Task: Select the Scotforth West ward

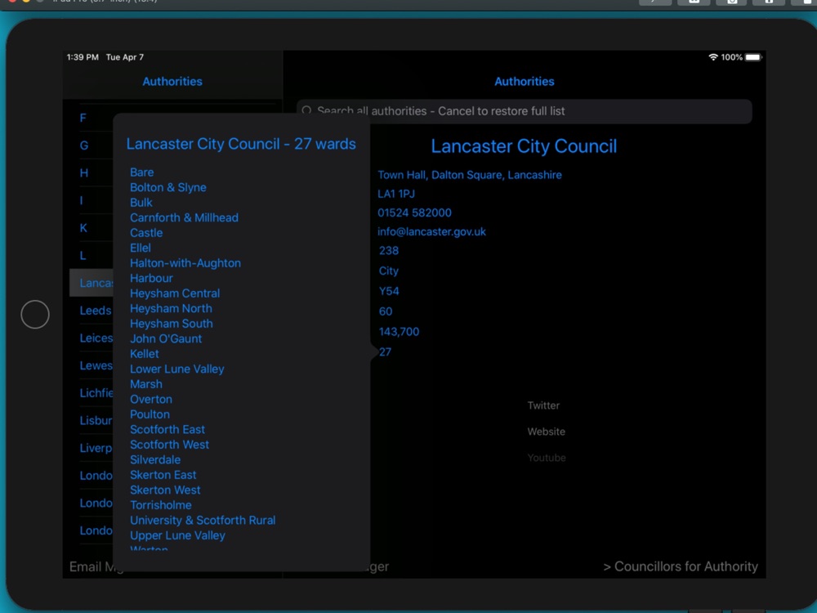Action: click(169, 444)
